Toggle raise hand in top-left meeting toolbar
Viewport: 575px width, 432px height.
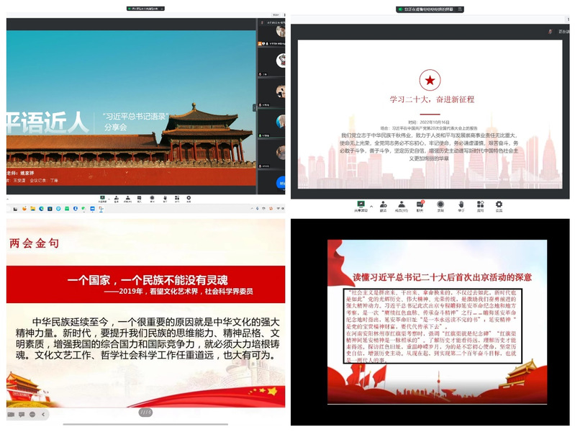pos(165,197)
